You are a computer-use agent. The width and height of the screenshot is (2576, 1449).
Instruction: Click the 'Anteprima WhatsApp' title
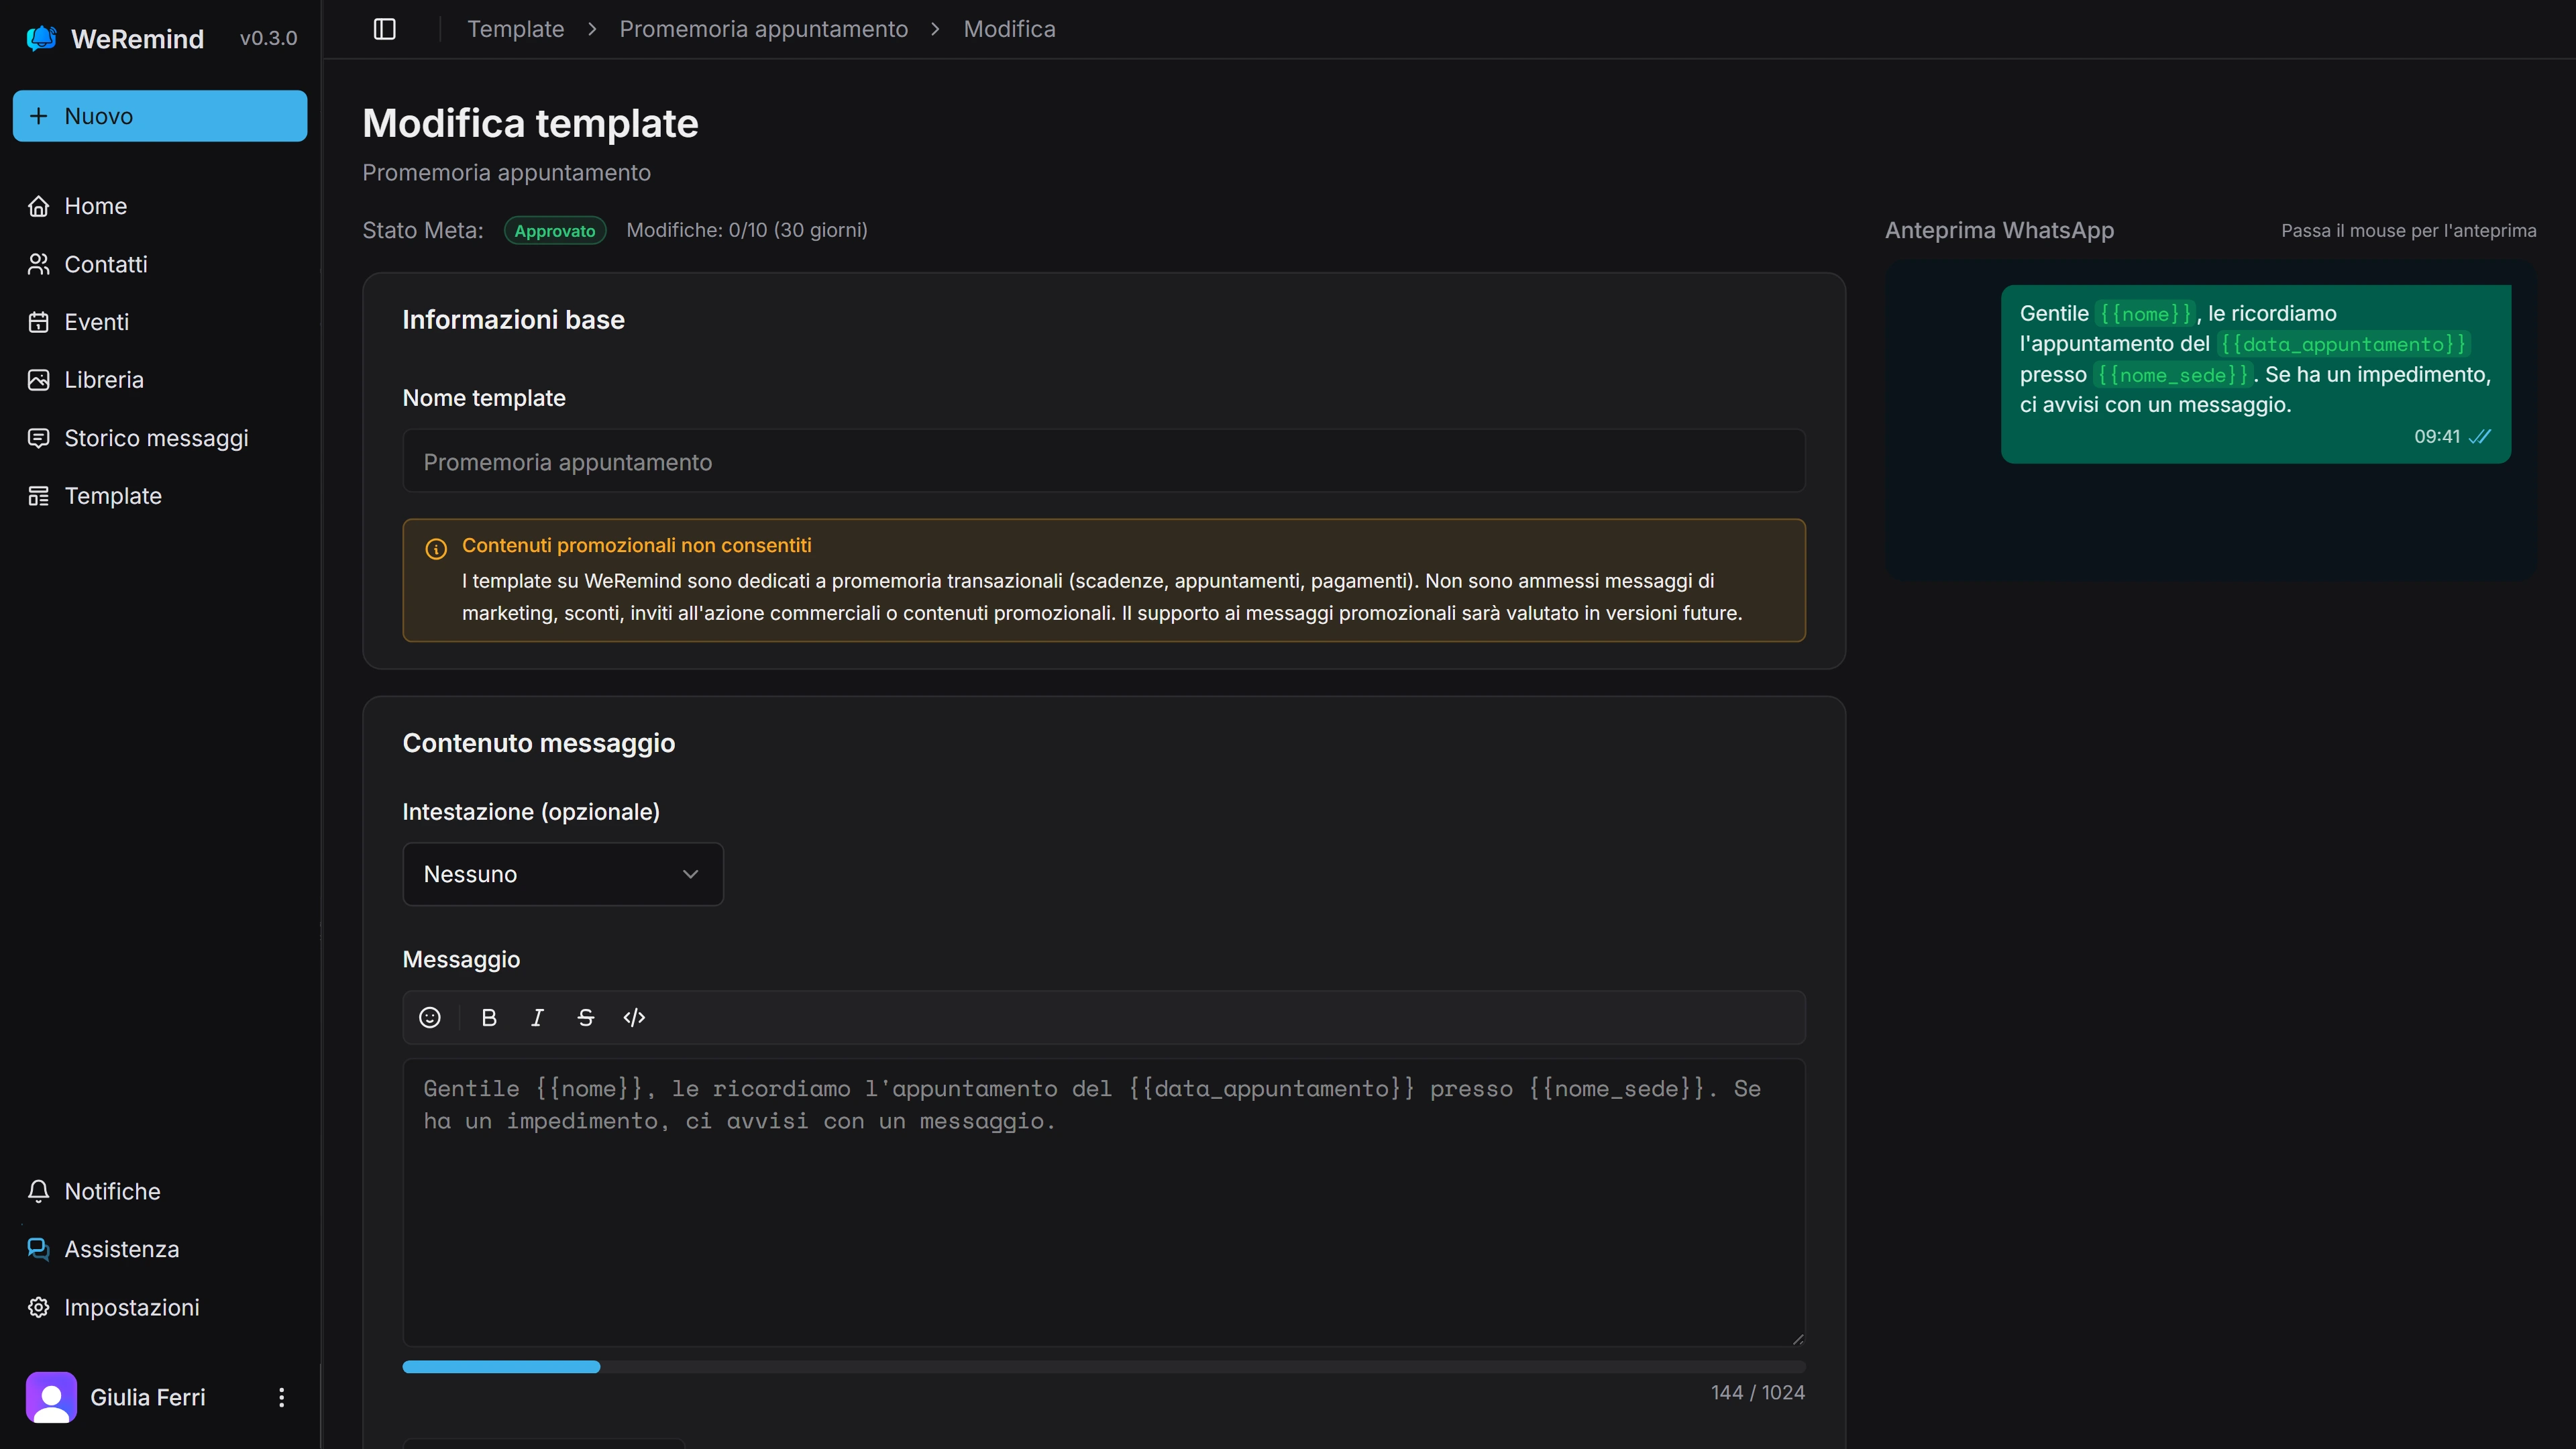coord(1999,230)
